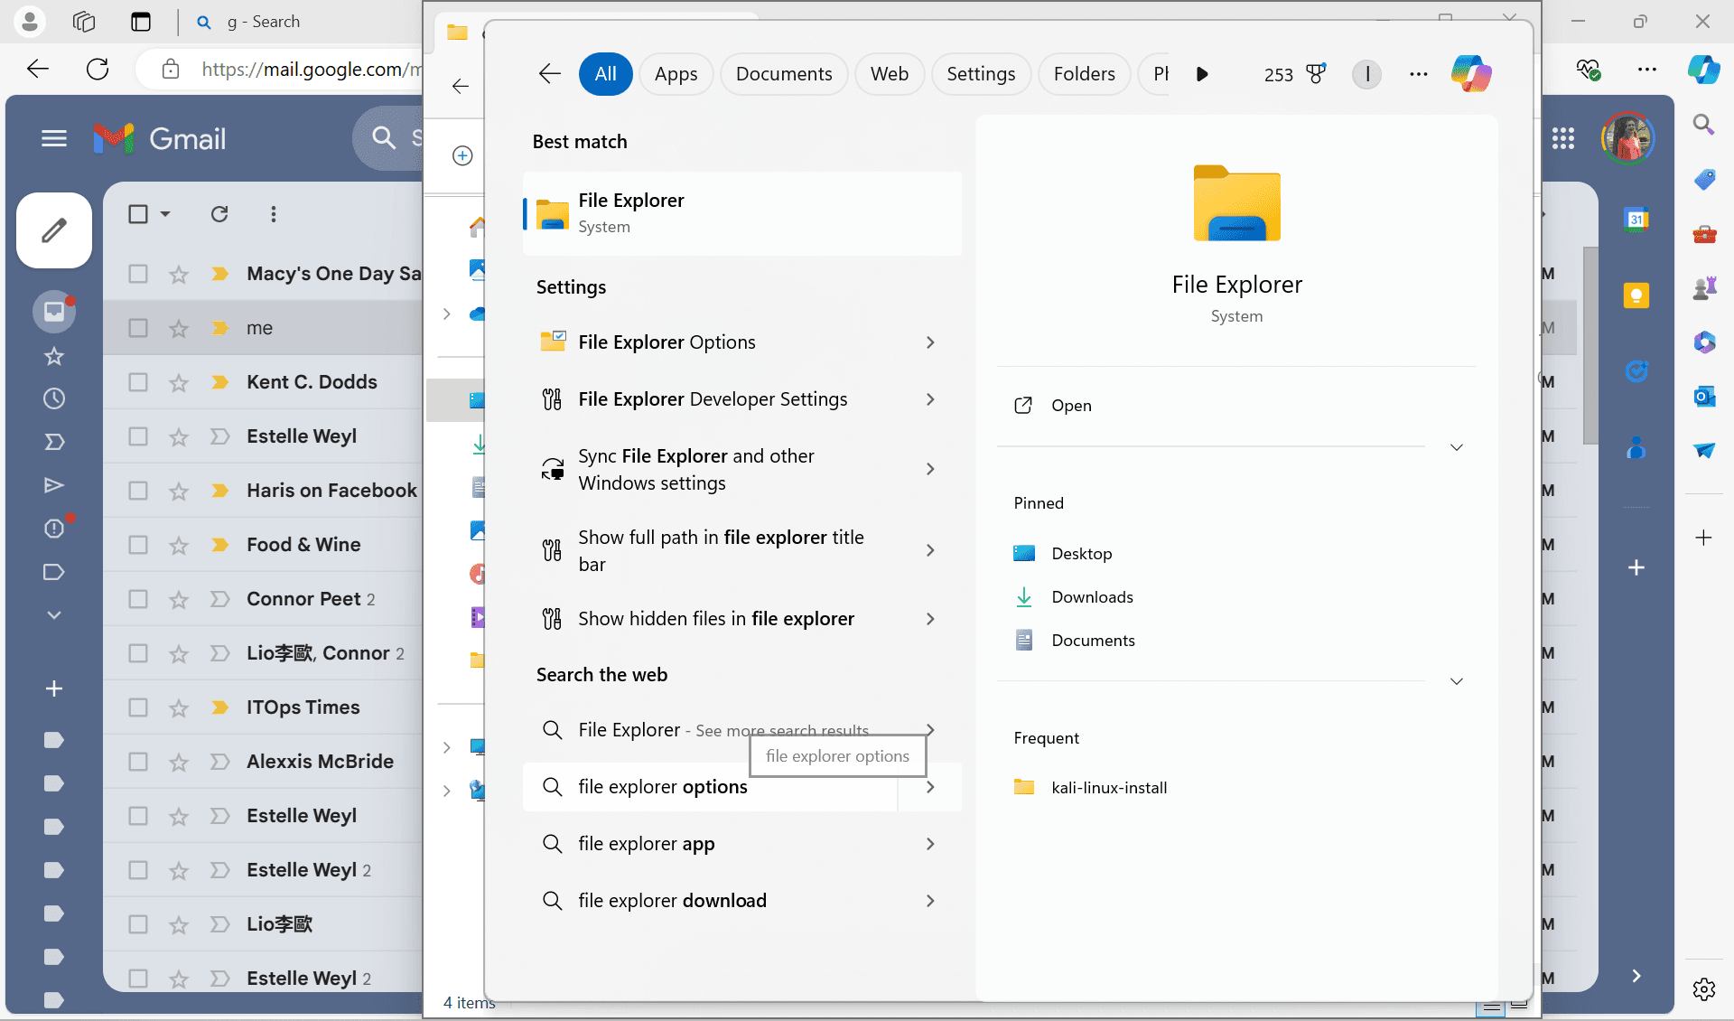Viewport: 1734px width, 1021px height.
Task: Switch to the Settings filter tab
Action: coord(981,74)
